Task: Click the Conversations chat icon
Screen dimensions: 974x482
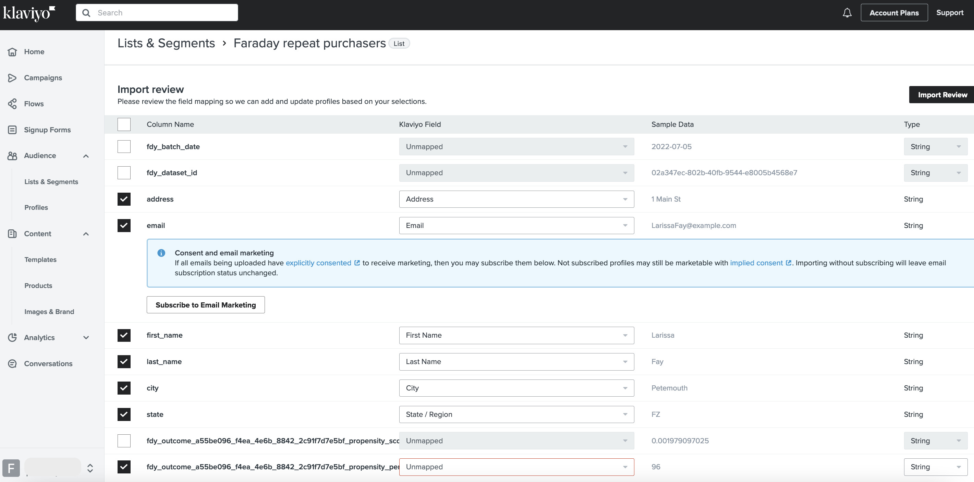Action: coord(12,364)
